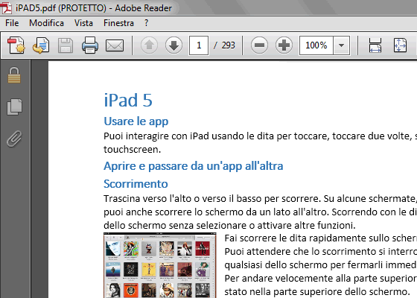Open the zoom percentage dropdown arrow
The width and height of the screenshot is (417, 298).
click(x=342, y=45)
